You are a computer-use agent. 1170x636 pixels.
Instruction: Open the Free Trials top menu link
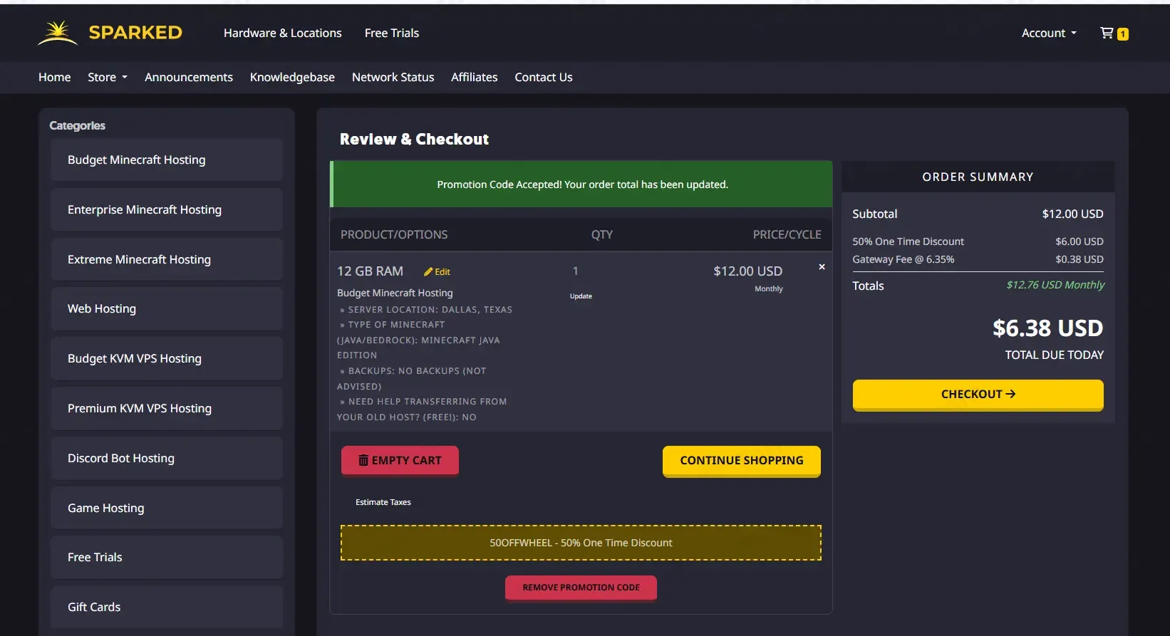point(392,33)
